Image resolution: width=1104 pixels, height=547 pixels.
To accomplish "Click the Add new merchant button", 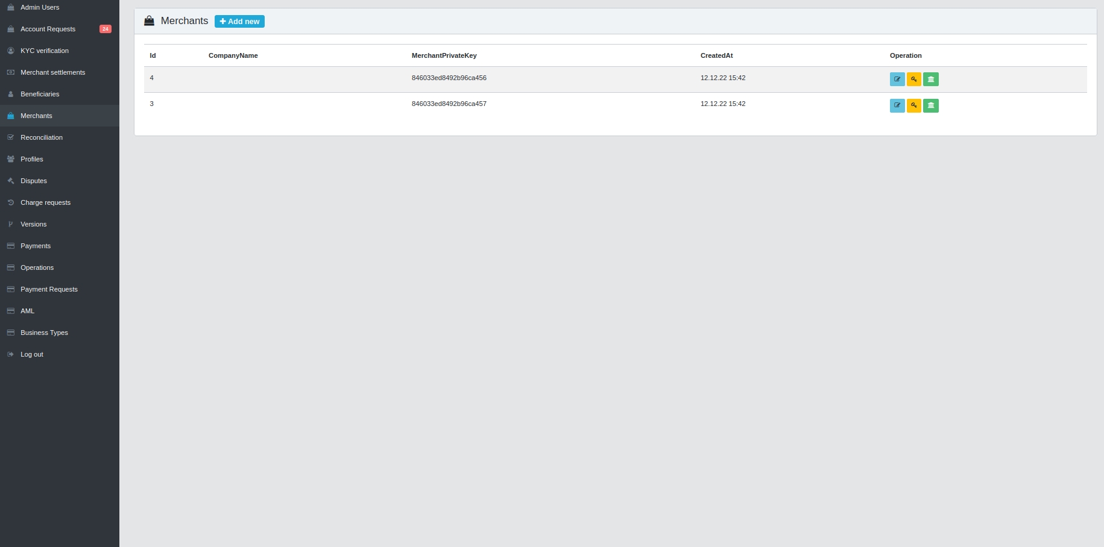I will pos(239,21).
